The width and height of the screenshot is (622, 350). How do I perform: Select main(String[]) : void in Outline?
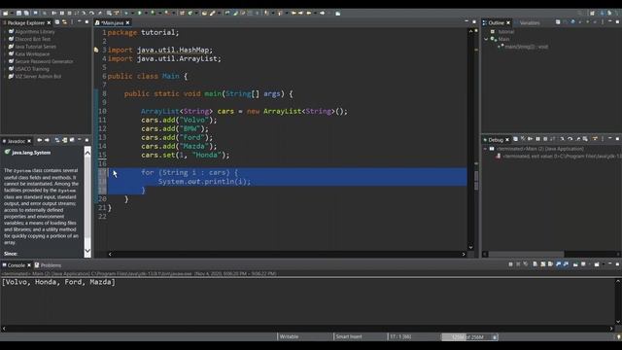pos(527,47)
